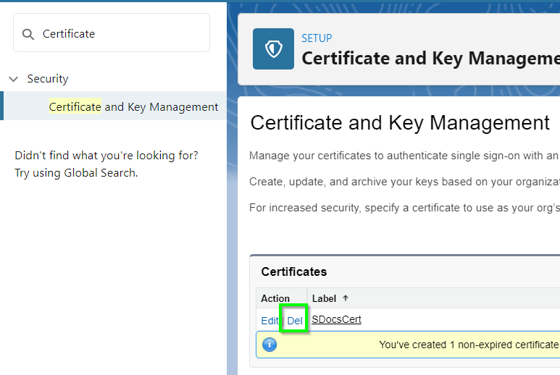The width and height of the screenshot is (560, 375).
Task: Collapse the Security section chevron
Action: pos(14,79)
